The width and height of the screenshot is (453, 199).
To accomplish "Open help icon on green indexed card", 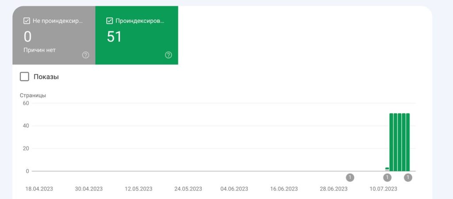I will pyautogui.click(x=169, y=55).
